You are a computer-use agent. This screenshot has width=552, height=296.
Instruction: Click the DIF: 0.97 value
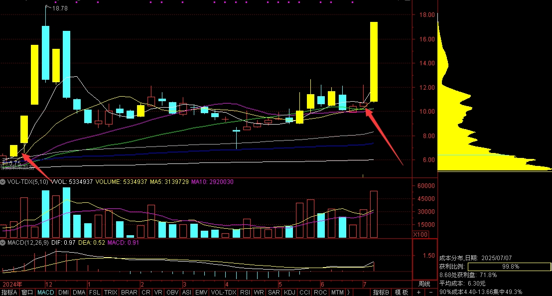(63, 243)
